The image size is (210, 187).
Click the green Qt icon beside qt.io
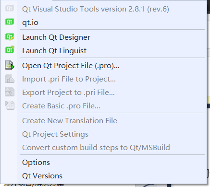[x=10, y=22]
